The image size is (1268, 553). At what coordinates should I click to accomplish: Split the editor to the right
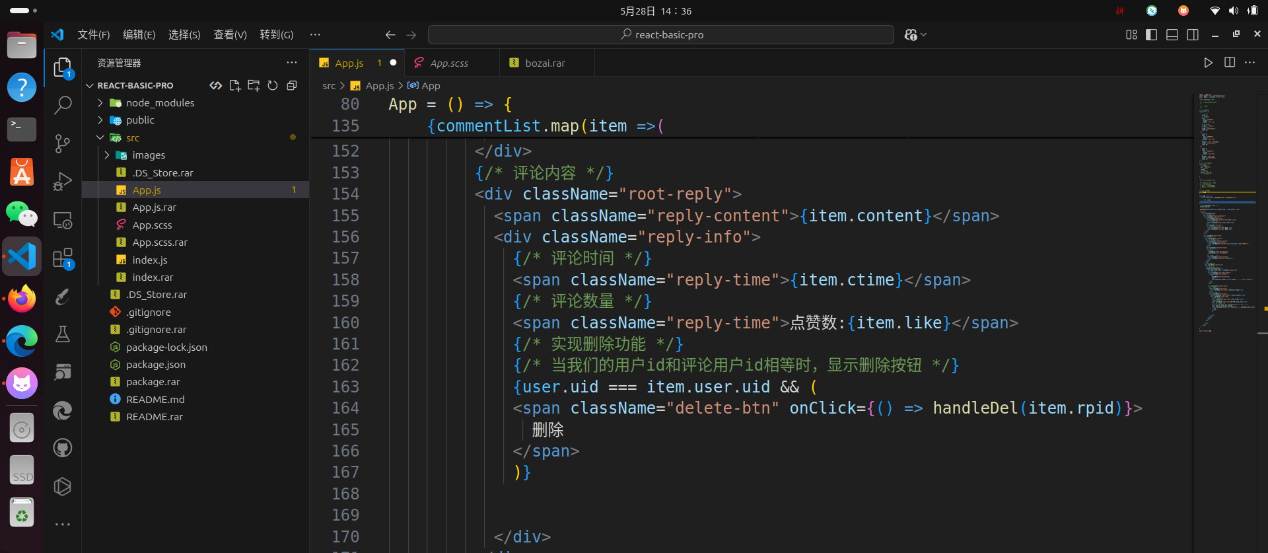(x=1230, y=63)
